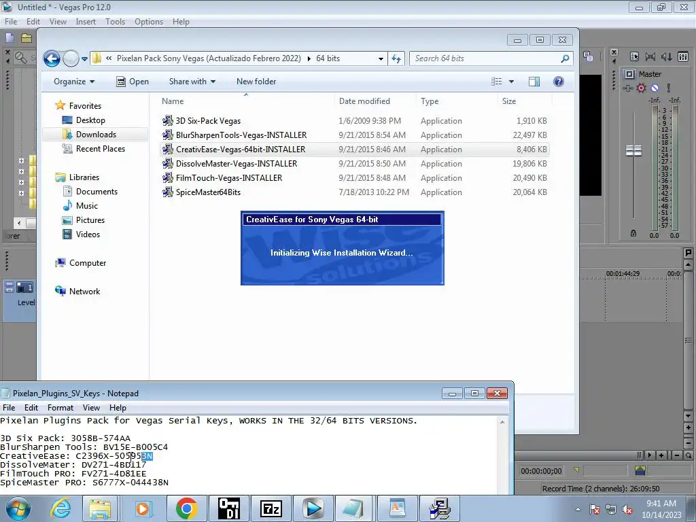This screenshot has width=696, height=522.
Task: Open 7-Zip from taskbar
Action: [271, 508]
